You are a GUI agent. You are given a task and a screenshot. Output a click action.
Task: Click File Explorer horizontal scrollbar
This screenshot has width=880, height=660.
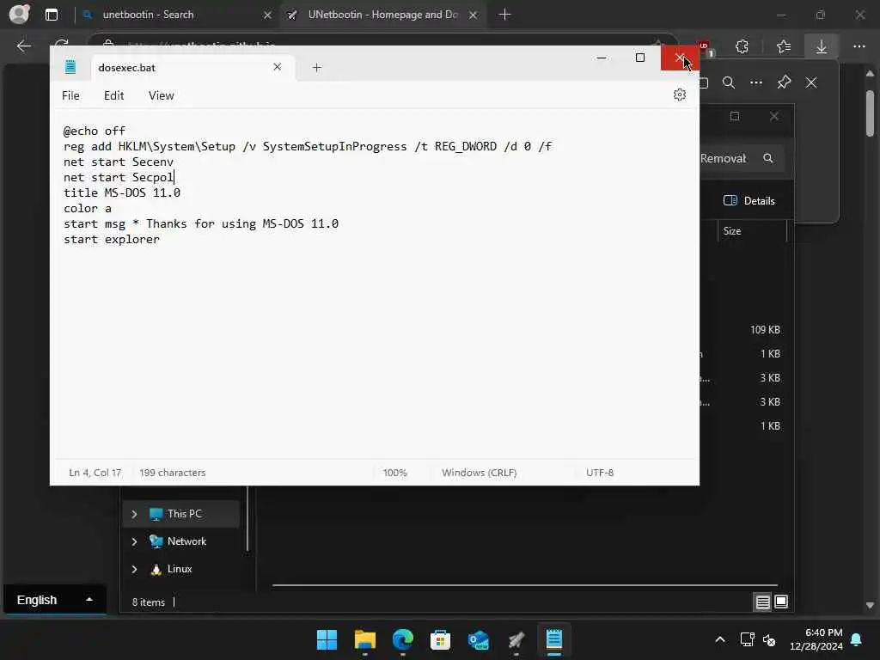(x=525, y=585)
